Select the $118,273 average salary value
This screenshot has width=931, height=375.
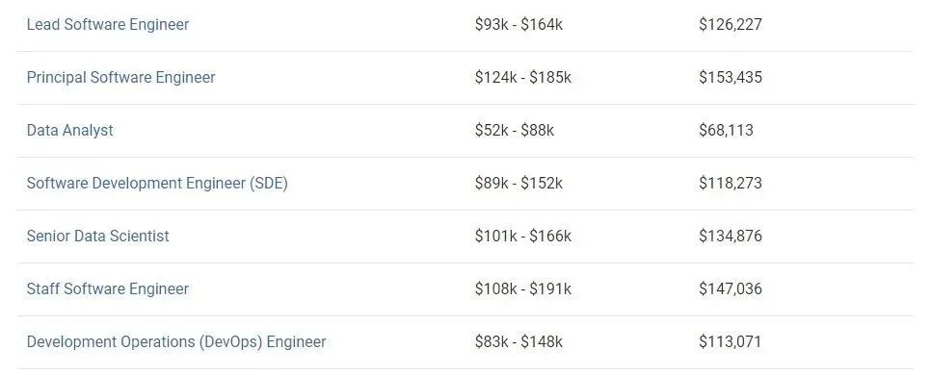[730, 183]
